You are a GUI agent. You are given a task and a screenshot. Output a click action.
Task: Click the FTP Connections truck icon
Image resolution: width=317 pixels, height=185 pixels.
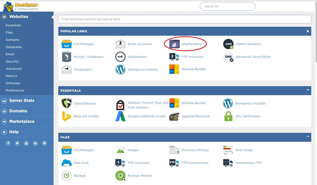[x=174, y=163]
